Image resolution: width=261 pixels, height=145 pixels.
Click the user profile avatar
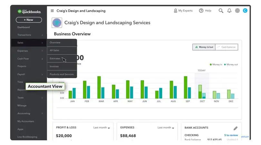tap(245, 11)
